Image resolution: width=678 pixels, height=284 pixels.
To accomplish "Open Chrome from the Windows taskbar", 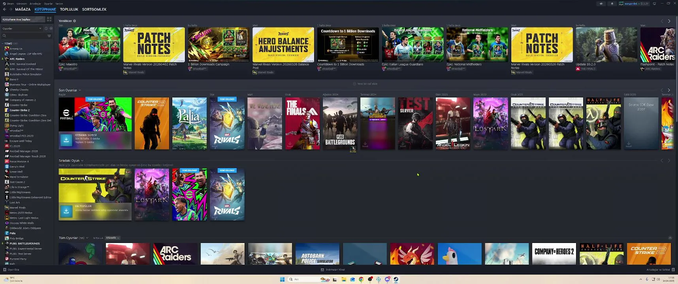I will 361,279.
